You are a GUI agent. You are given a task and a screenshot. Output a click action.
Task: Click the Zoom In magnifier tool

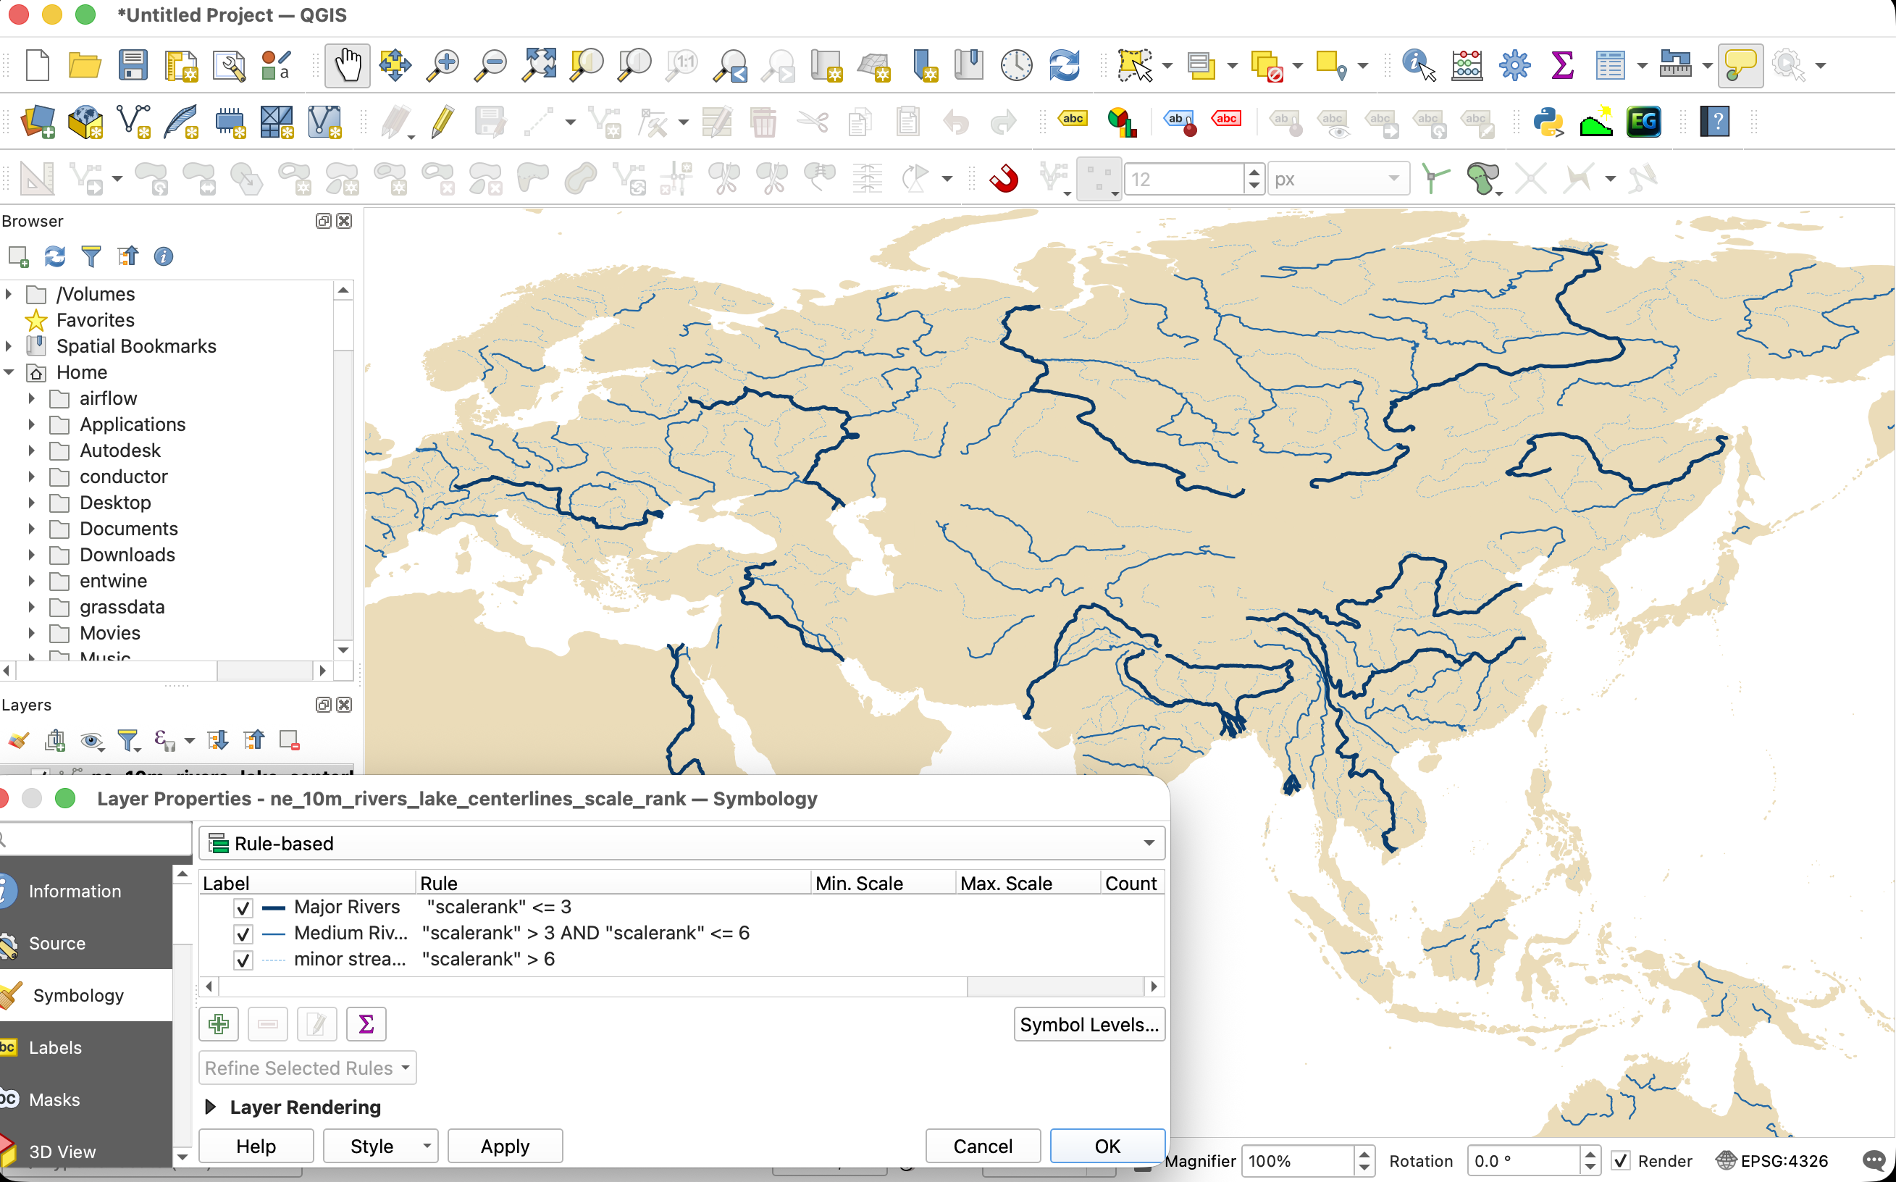(x=443, y=65)
